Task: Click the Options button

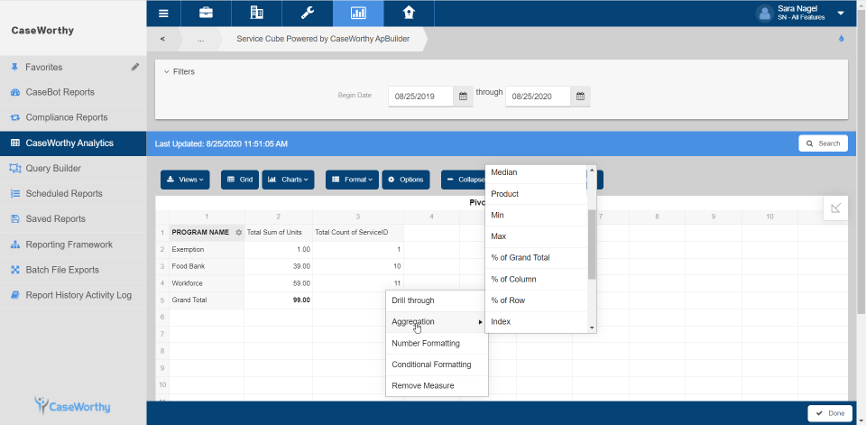Action: [406, 180]
